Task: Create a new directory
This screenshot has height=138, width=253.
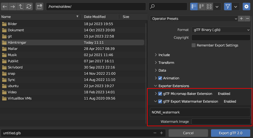Action: [x=39, y=7]
